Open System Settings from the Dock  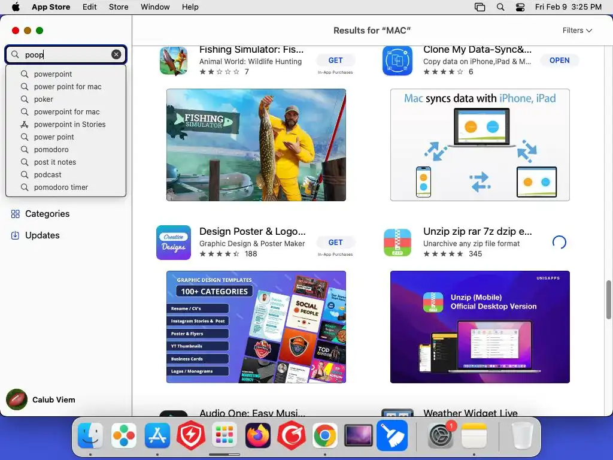pos(441,435)
